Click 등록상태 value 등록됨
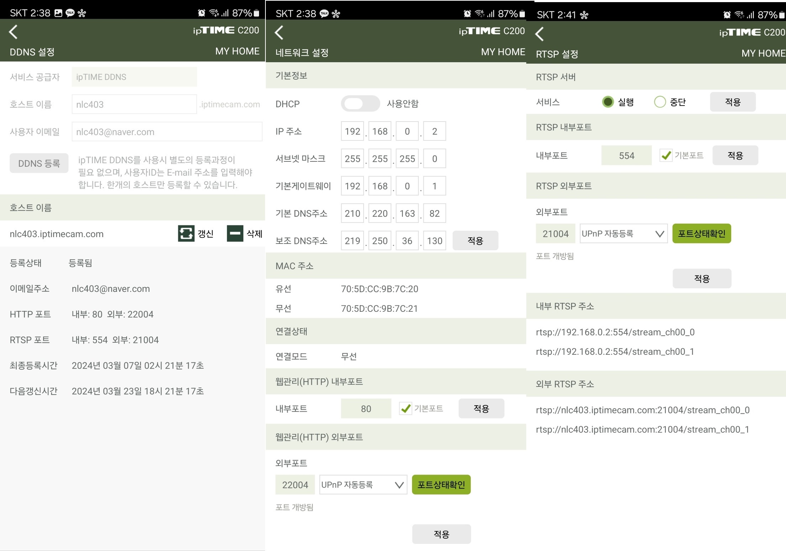The height and width of the screenshot is (551, 786). point(80,263)
